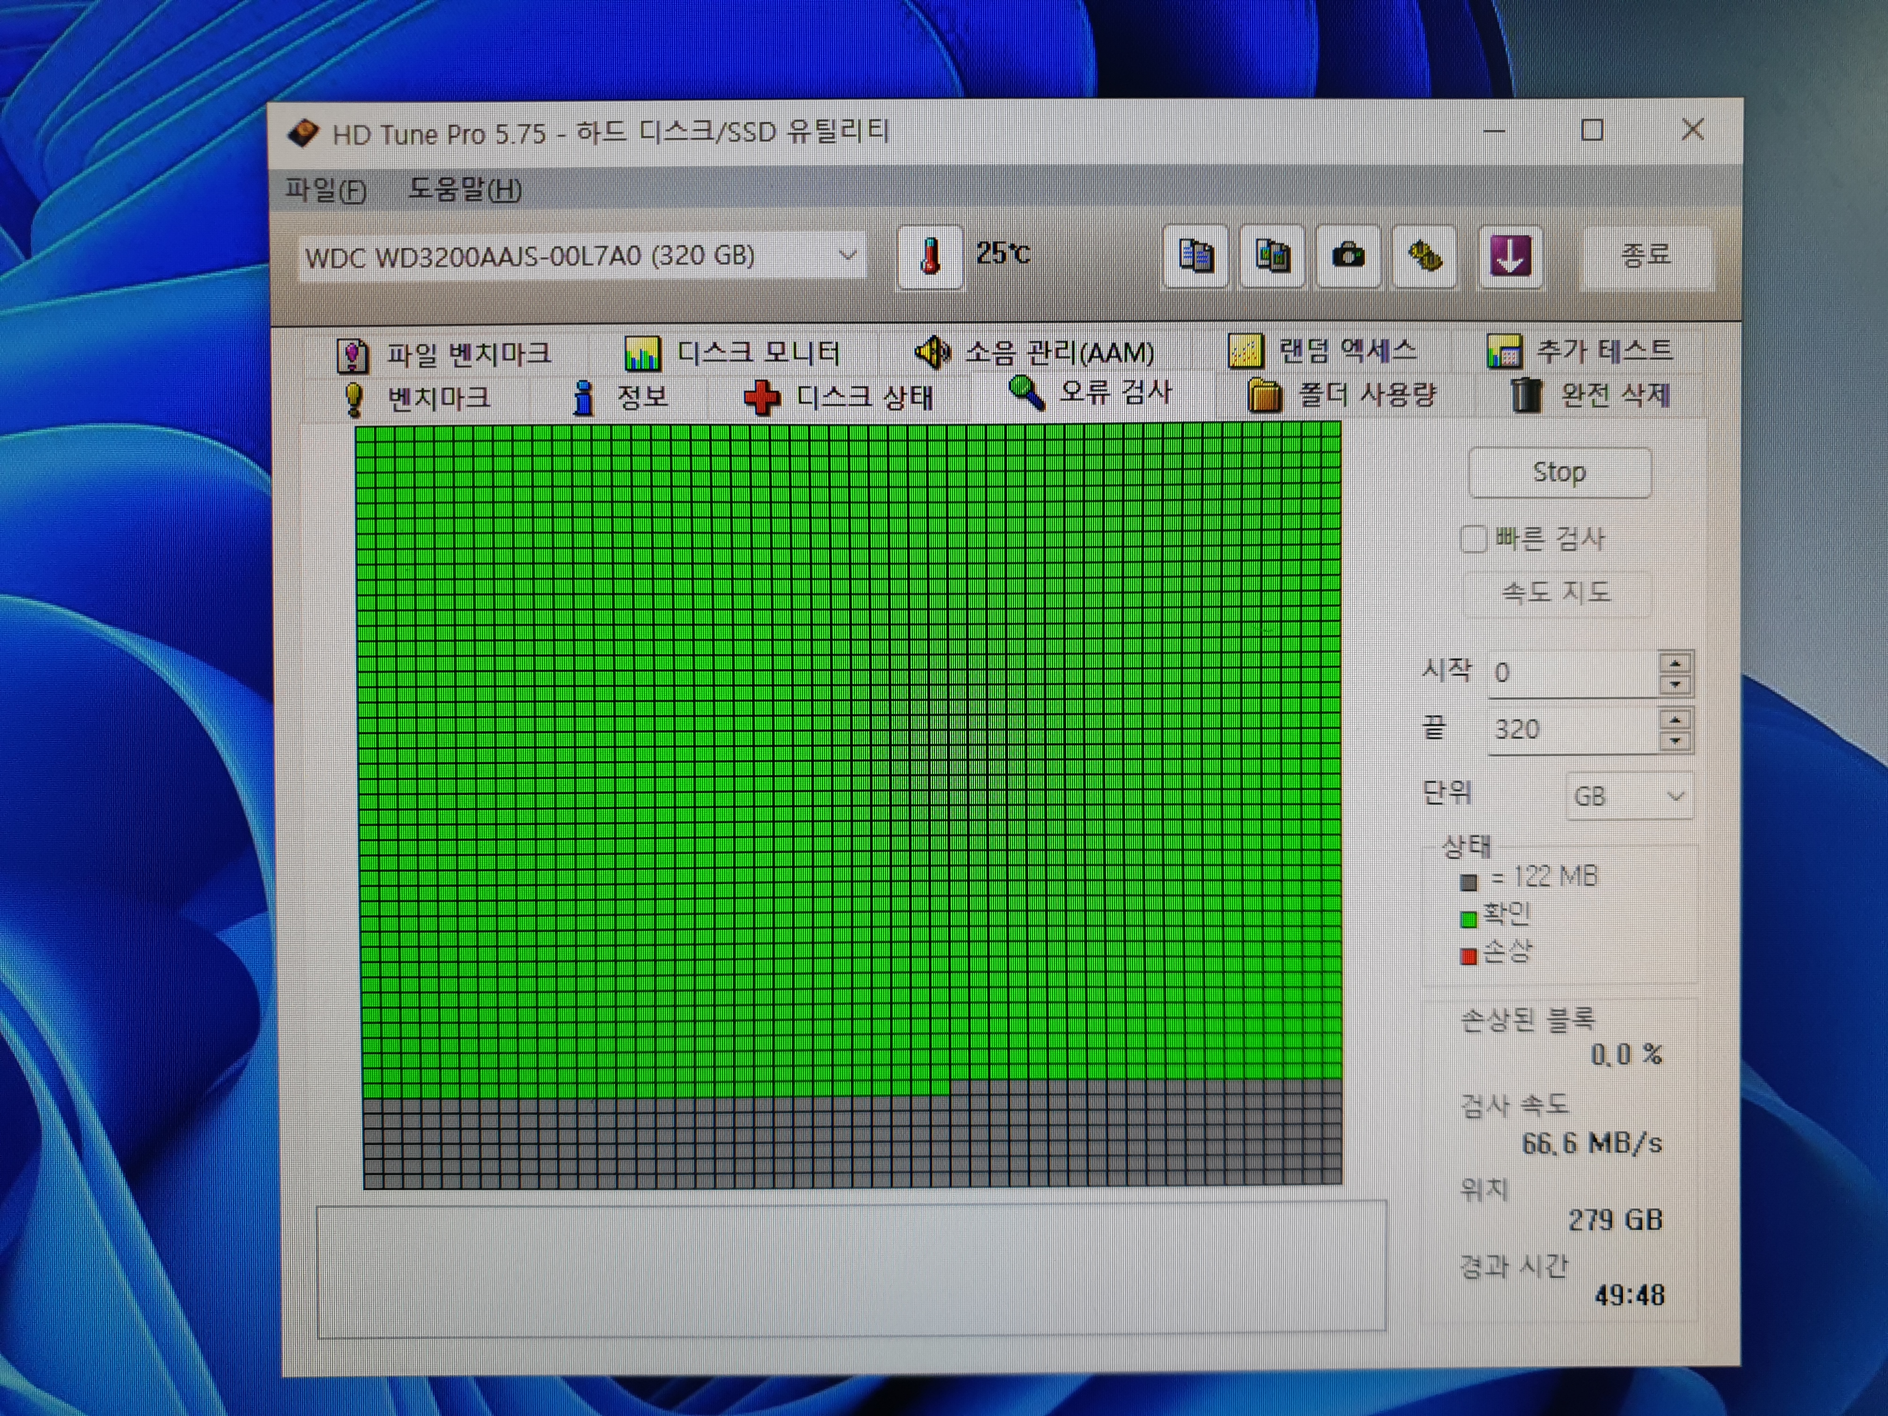Click the camera save screenshot icon
Screen dimensions: 1888x1416
pyautogui.click(x=1348, y=256)
